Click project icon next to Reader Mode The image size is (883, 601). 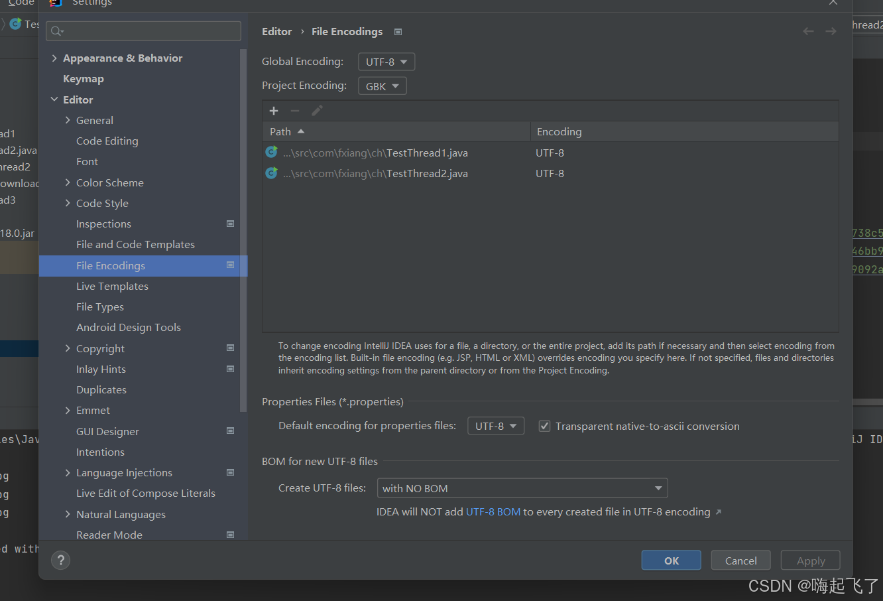point(230,535)
